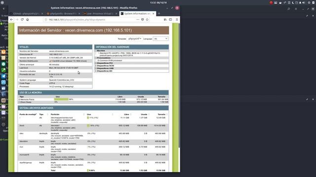Click the red recording tray indicator
The width and height of the screenshot is (316, 177).
[271, 2]
